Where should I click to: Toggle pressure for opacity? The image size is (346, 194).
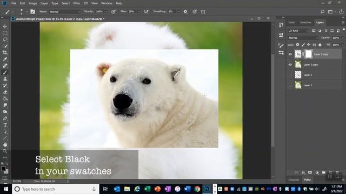pyautogui.click(x=114, y=12)
